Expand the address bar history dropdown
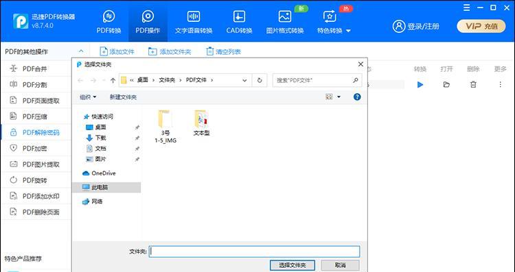 pyautogui.click(x=244, y=80)
